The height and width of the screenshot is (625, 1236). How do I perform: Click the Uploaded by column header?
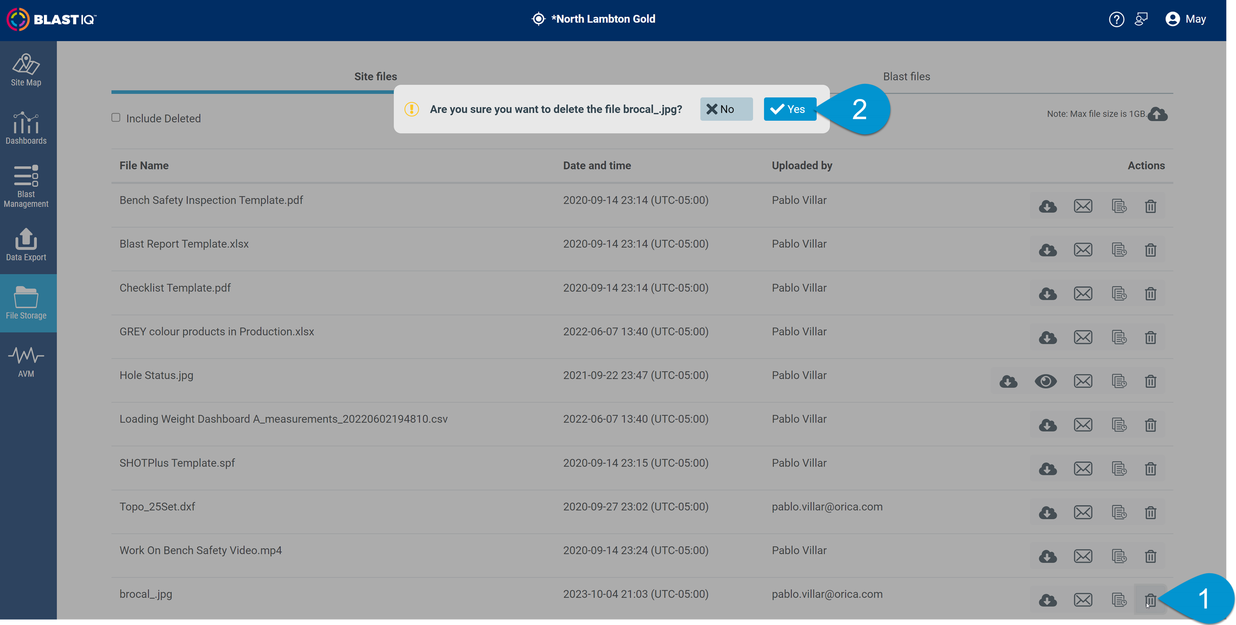coord(802,166)
